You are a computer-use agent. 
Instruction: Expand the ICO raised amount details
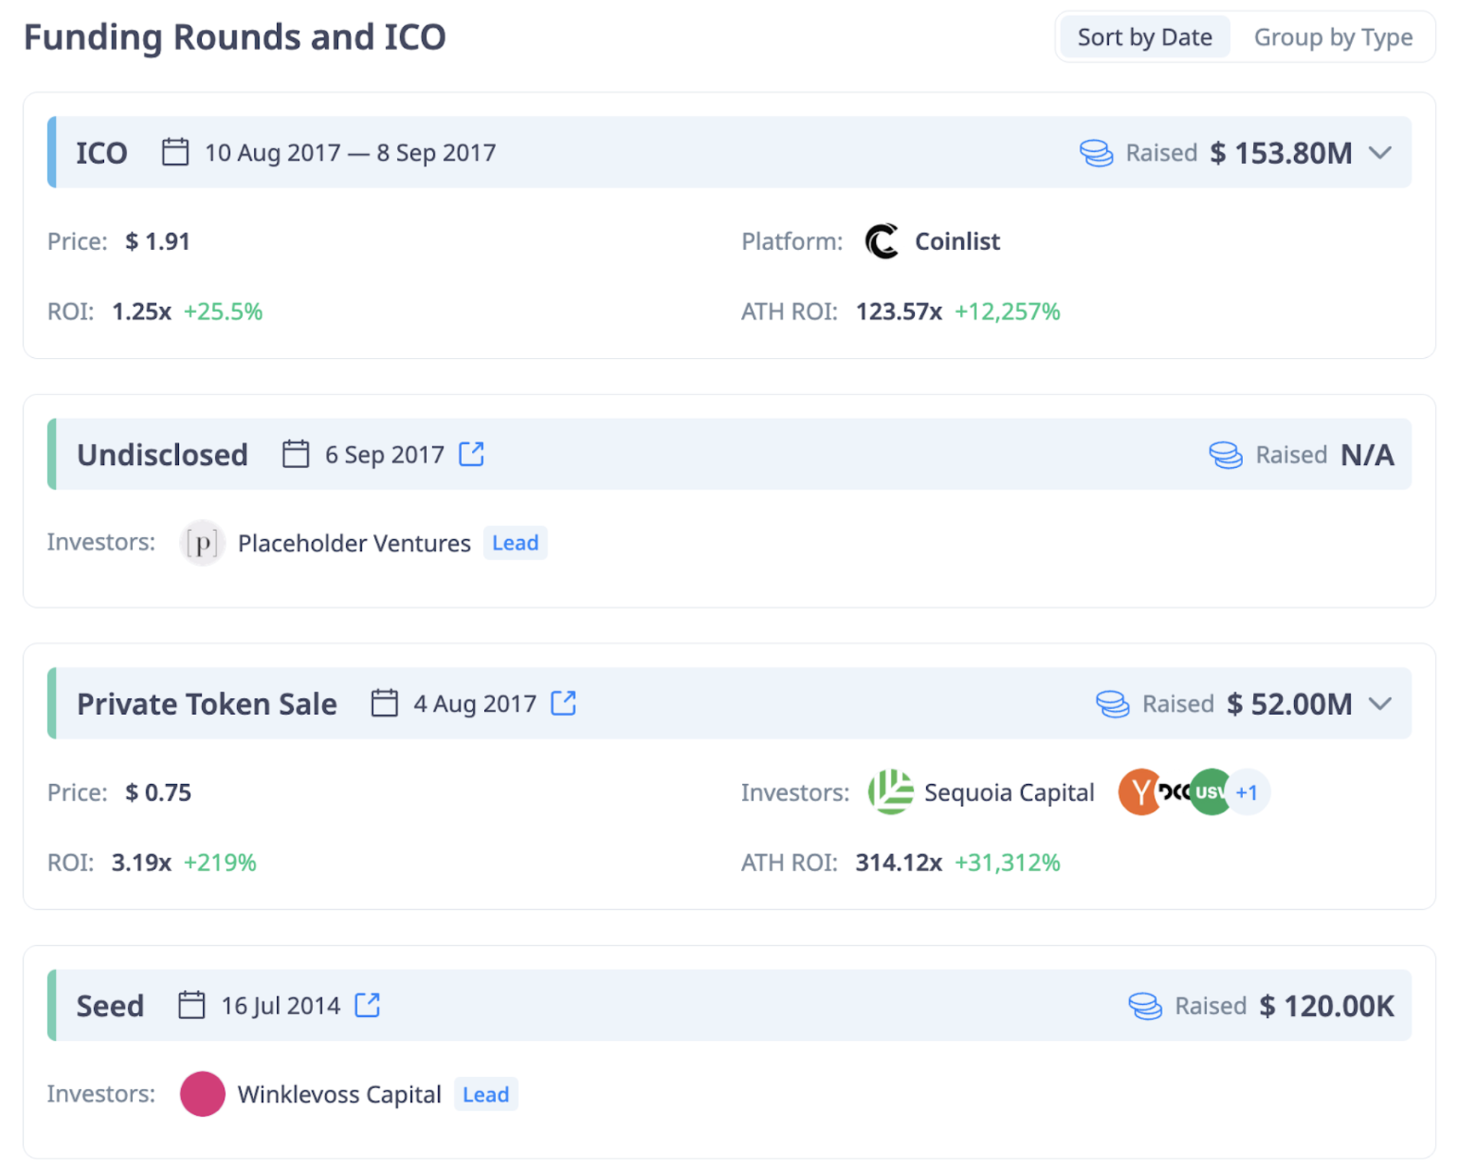(1381, 153)
